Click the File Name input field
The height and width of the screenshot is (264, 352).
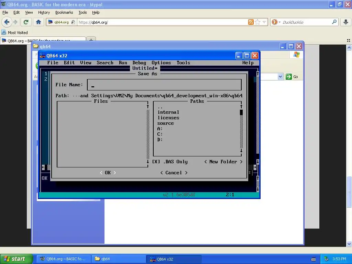(x=164, y=85)
